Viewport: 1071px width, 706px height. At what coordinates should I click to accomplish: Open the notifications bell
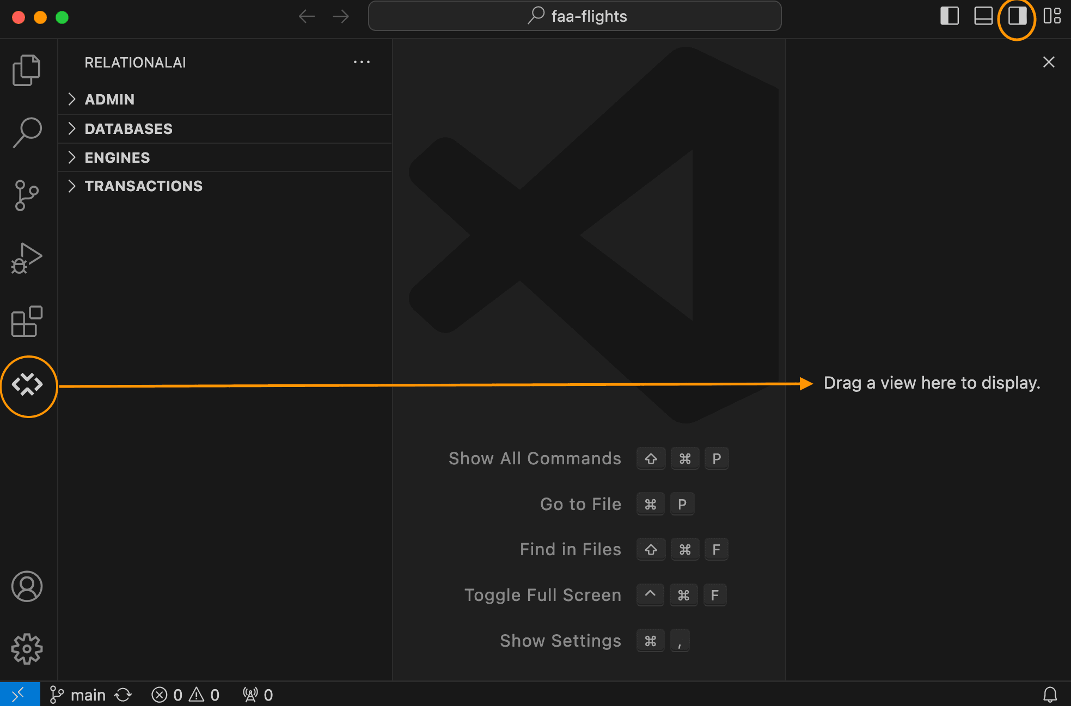1050,695
